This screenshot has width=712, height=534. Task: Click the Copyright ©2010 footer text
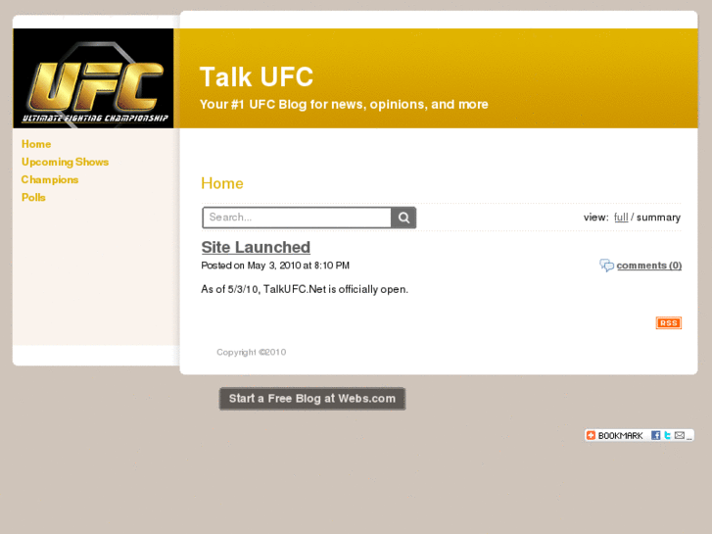tap(251, 352)
